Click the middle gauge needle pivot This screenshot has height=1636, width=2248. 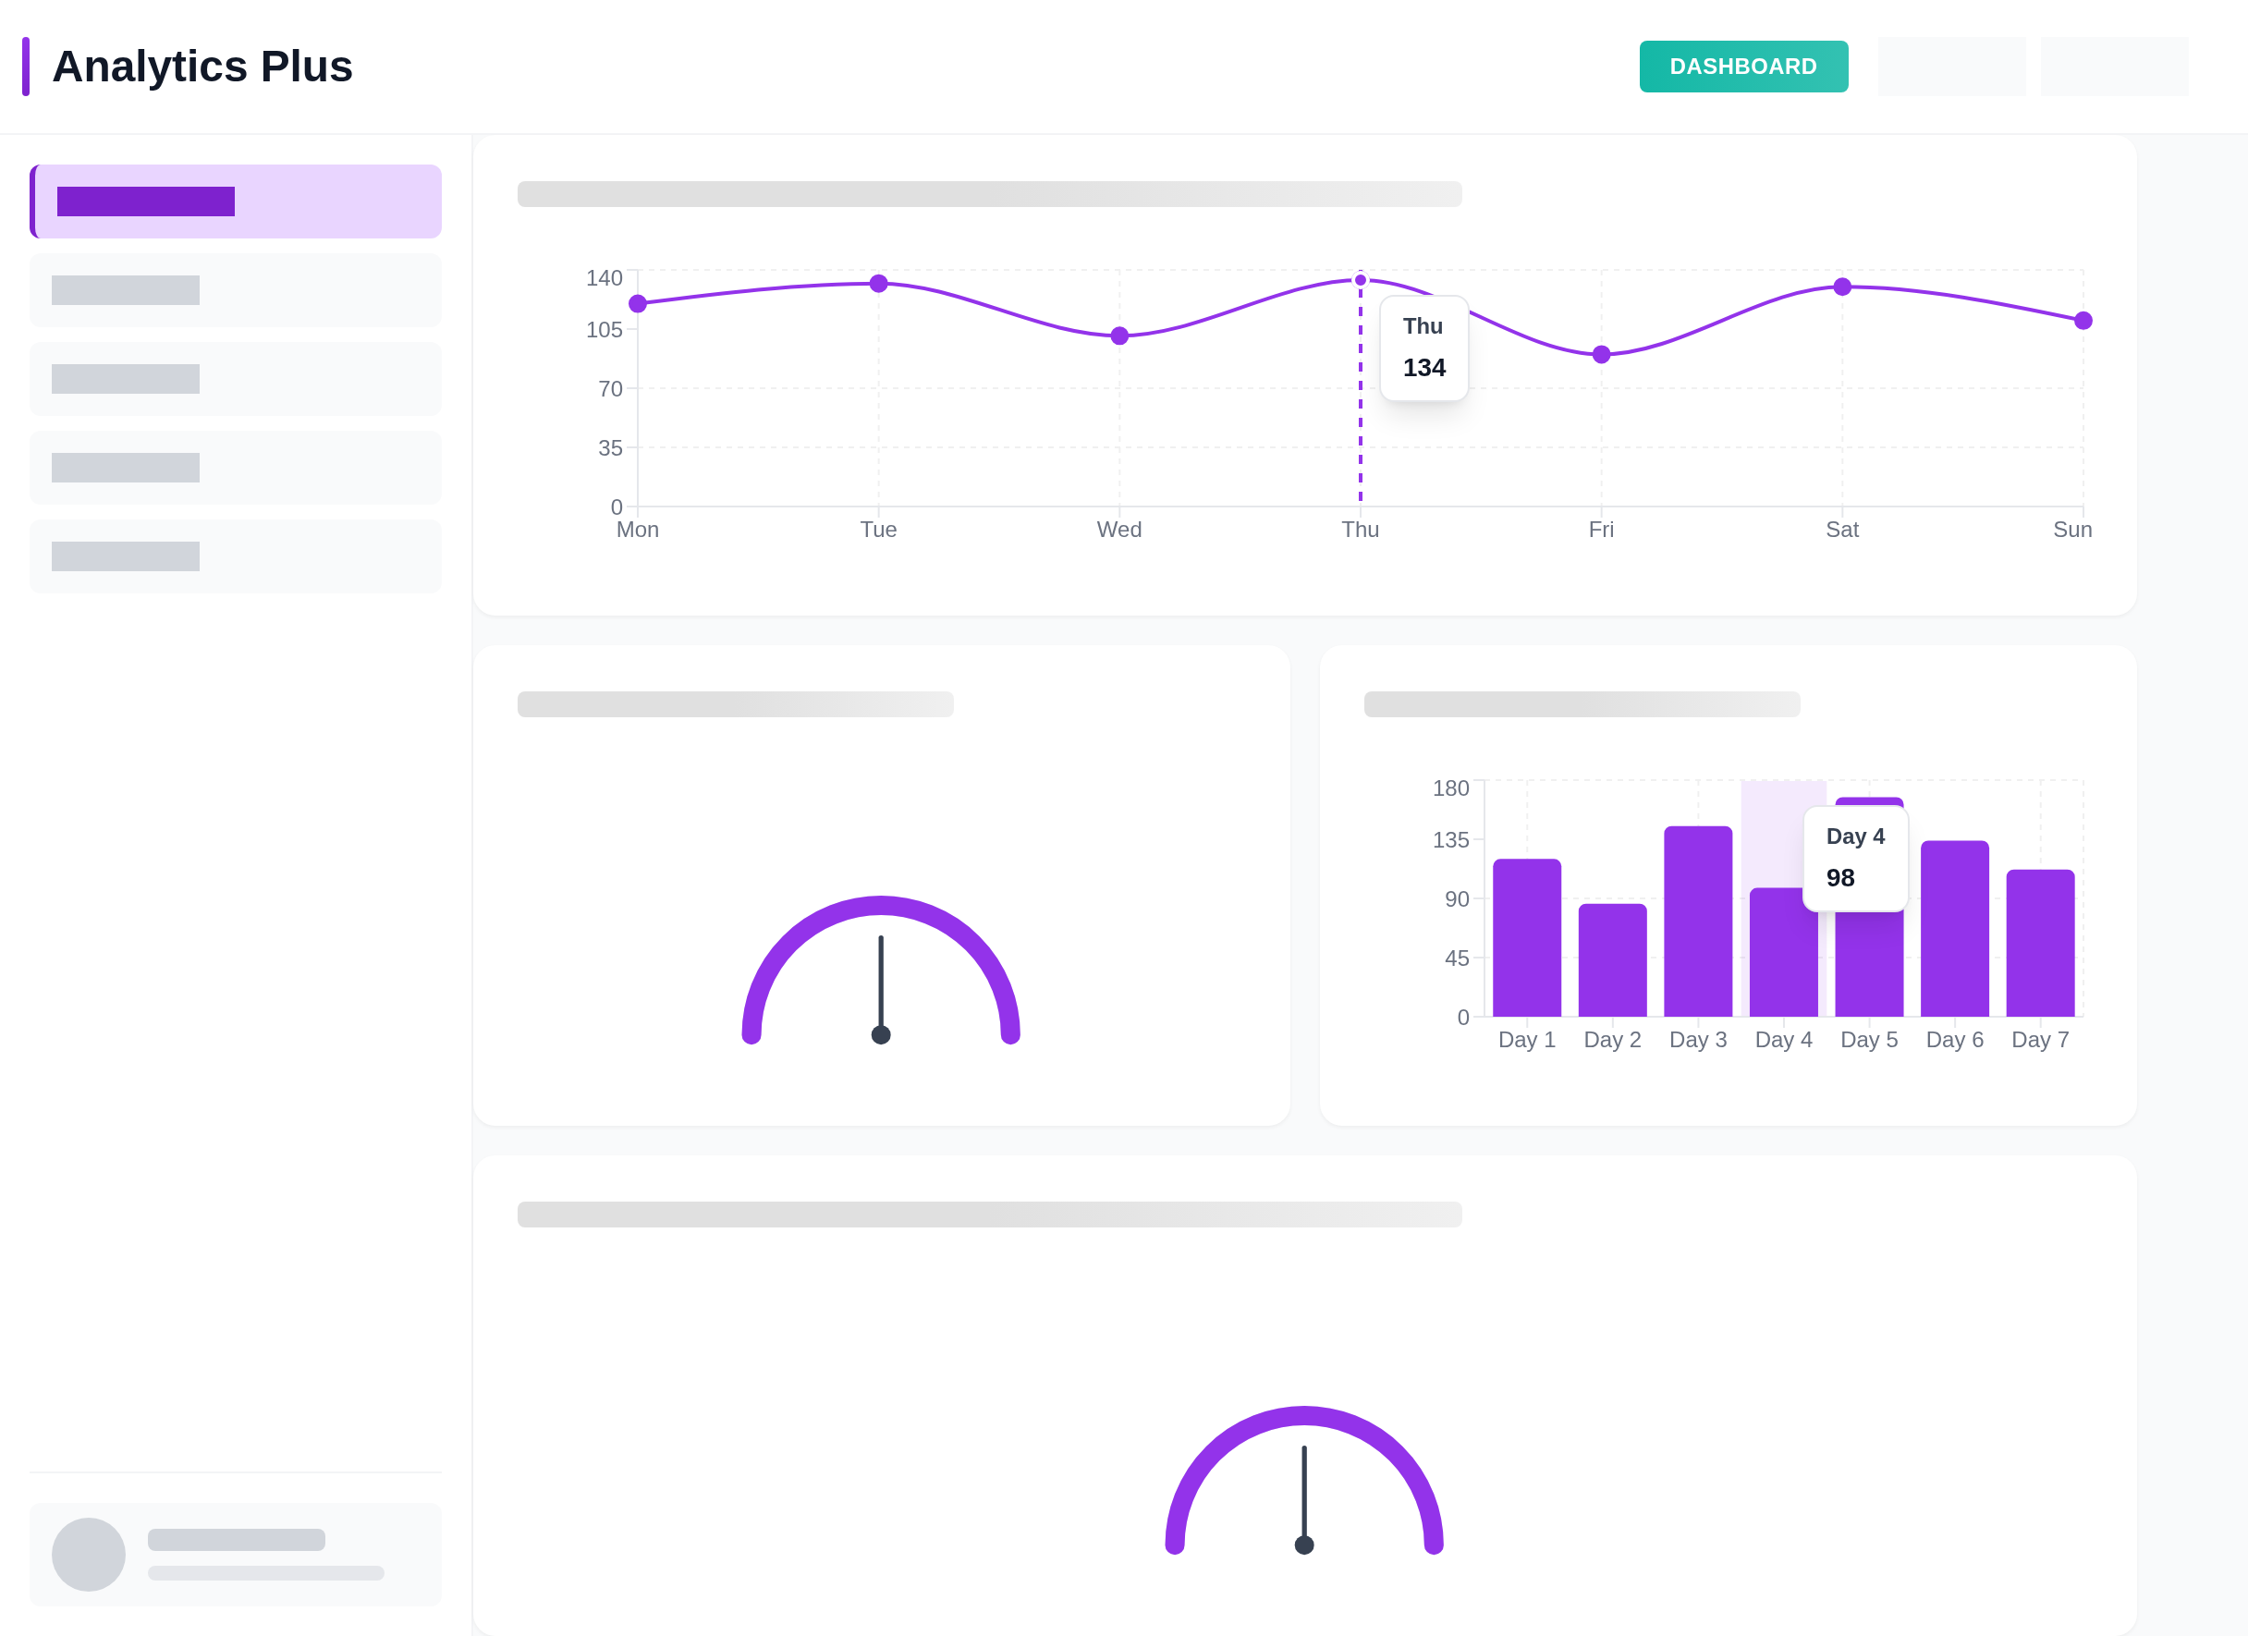tap(880, 1034)
